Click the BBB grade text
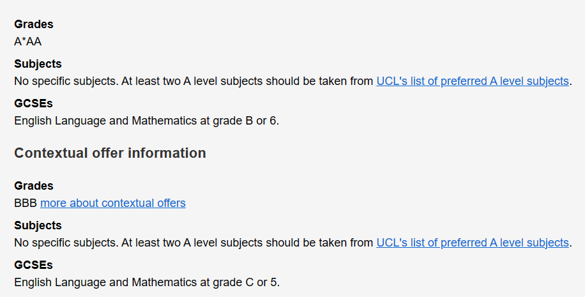The width and height of the screenshot is (585, 297). click(26, 203)
